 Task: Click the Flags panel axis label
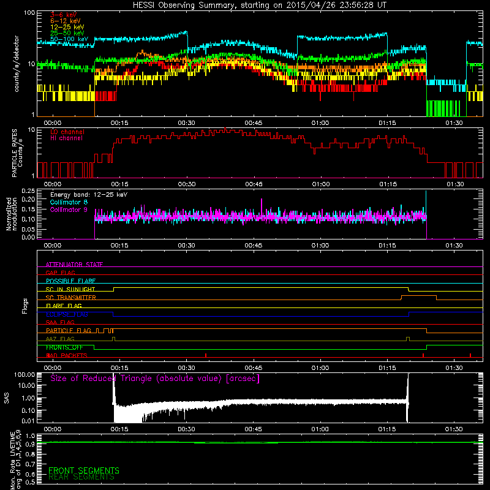[24, 306]
